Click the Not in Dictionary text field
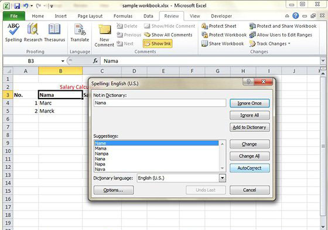This screenshot has width=328, height=230. (160, 103)
